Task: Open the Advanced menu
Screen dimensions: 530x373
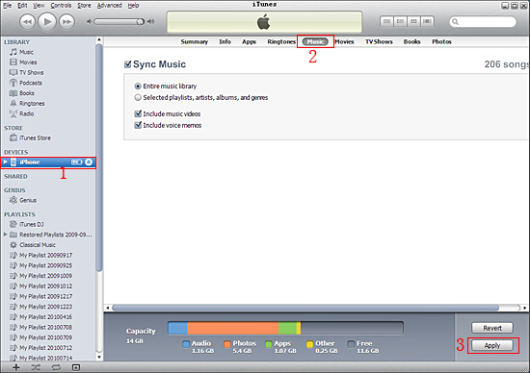Action: [110, 6]
